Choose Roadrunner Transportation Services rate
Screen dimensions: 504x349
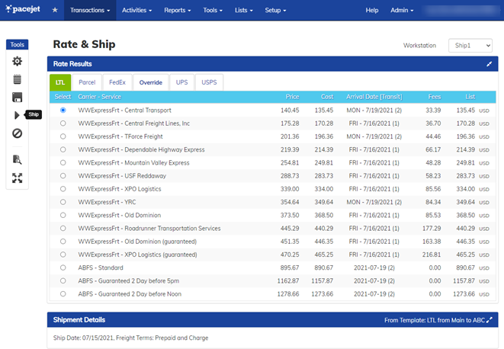[x=63, y=228]
